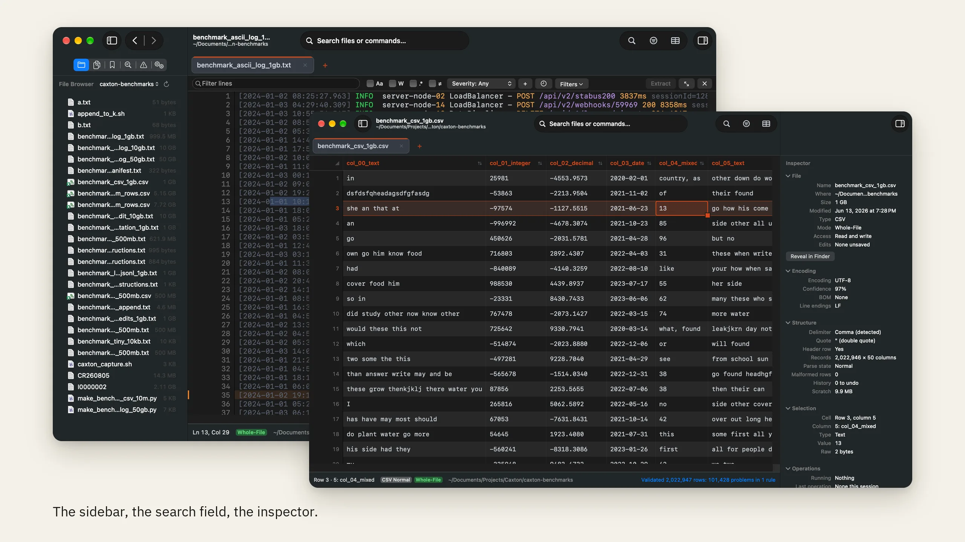Viewport: 965px width, 542px height.
Task: Add a new tab in the CSV window
Action: point(419,146)
